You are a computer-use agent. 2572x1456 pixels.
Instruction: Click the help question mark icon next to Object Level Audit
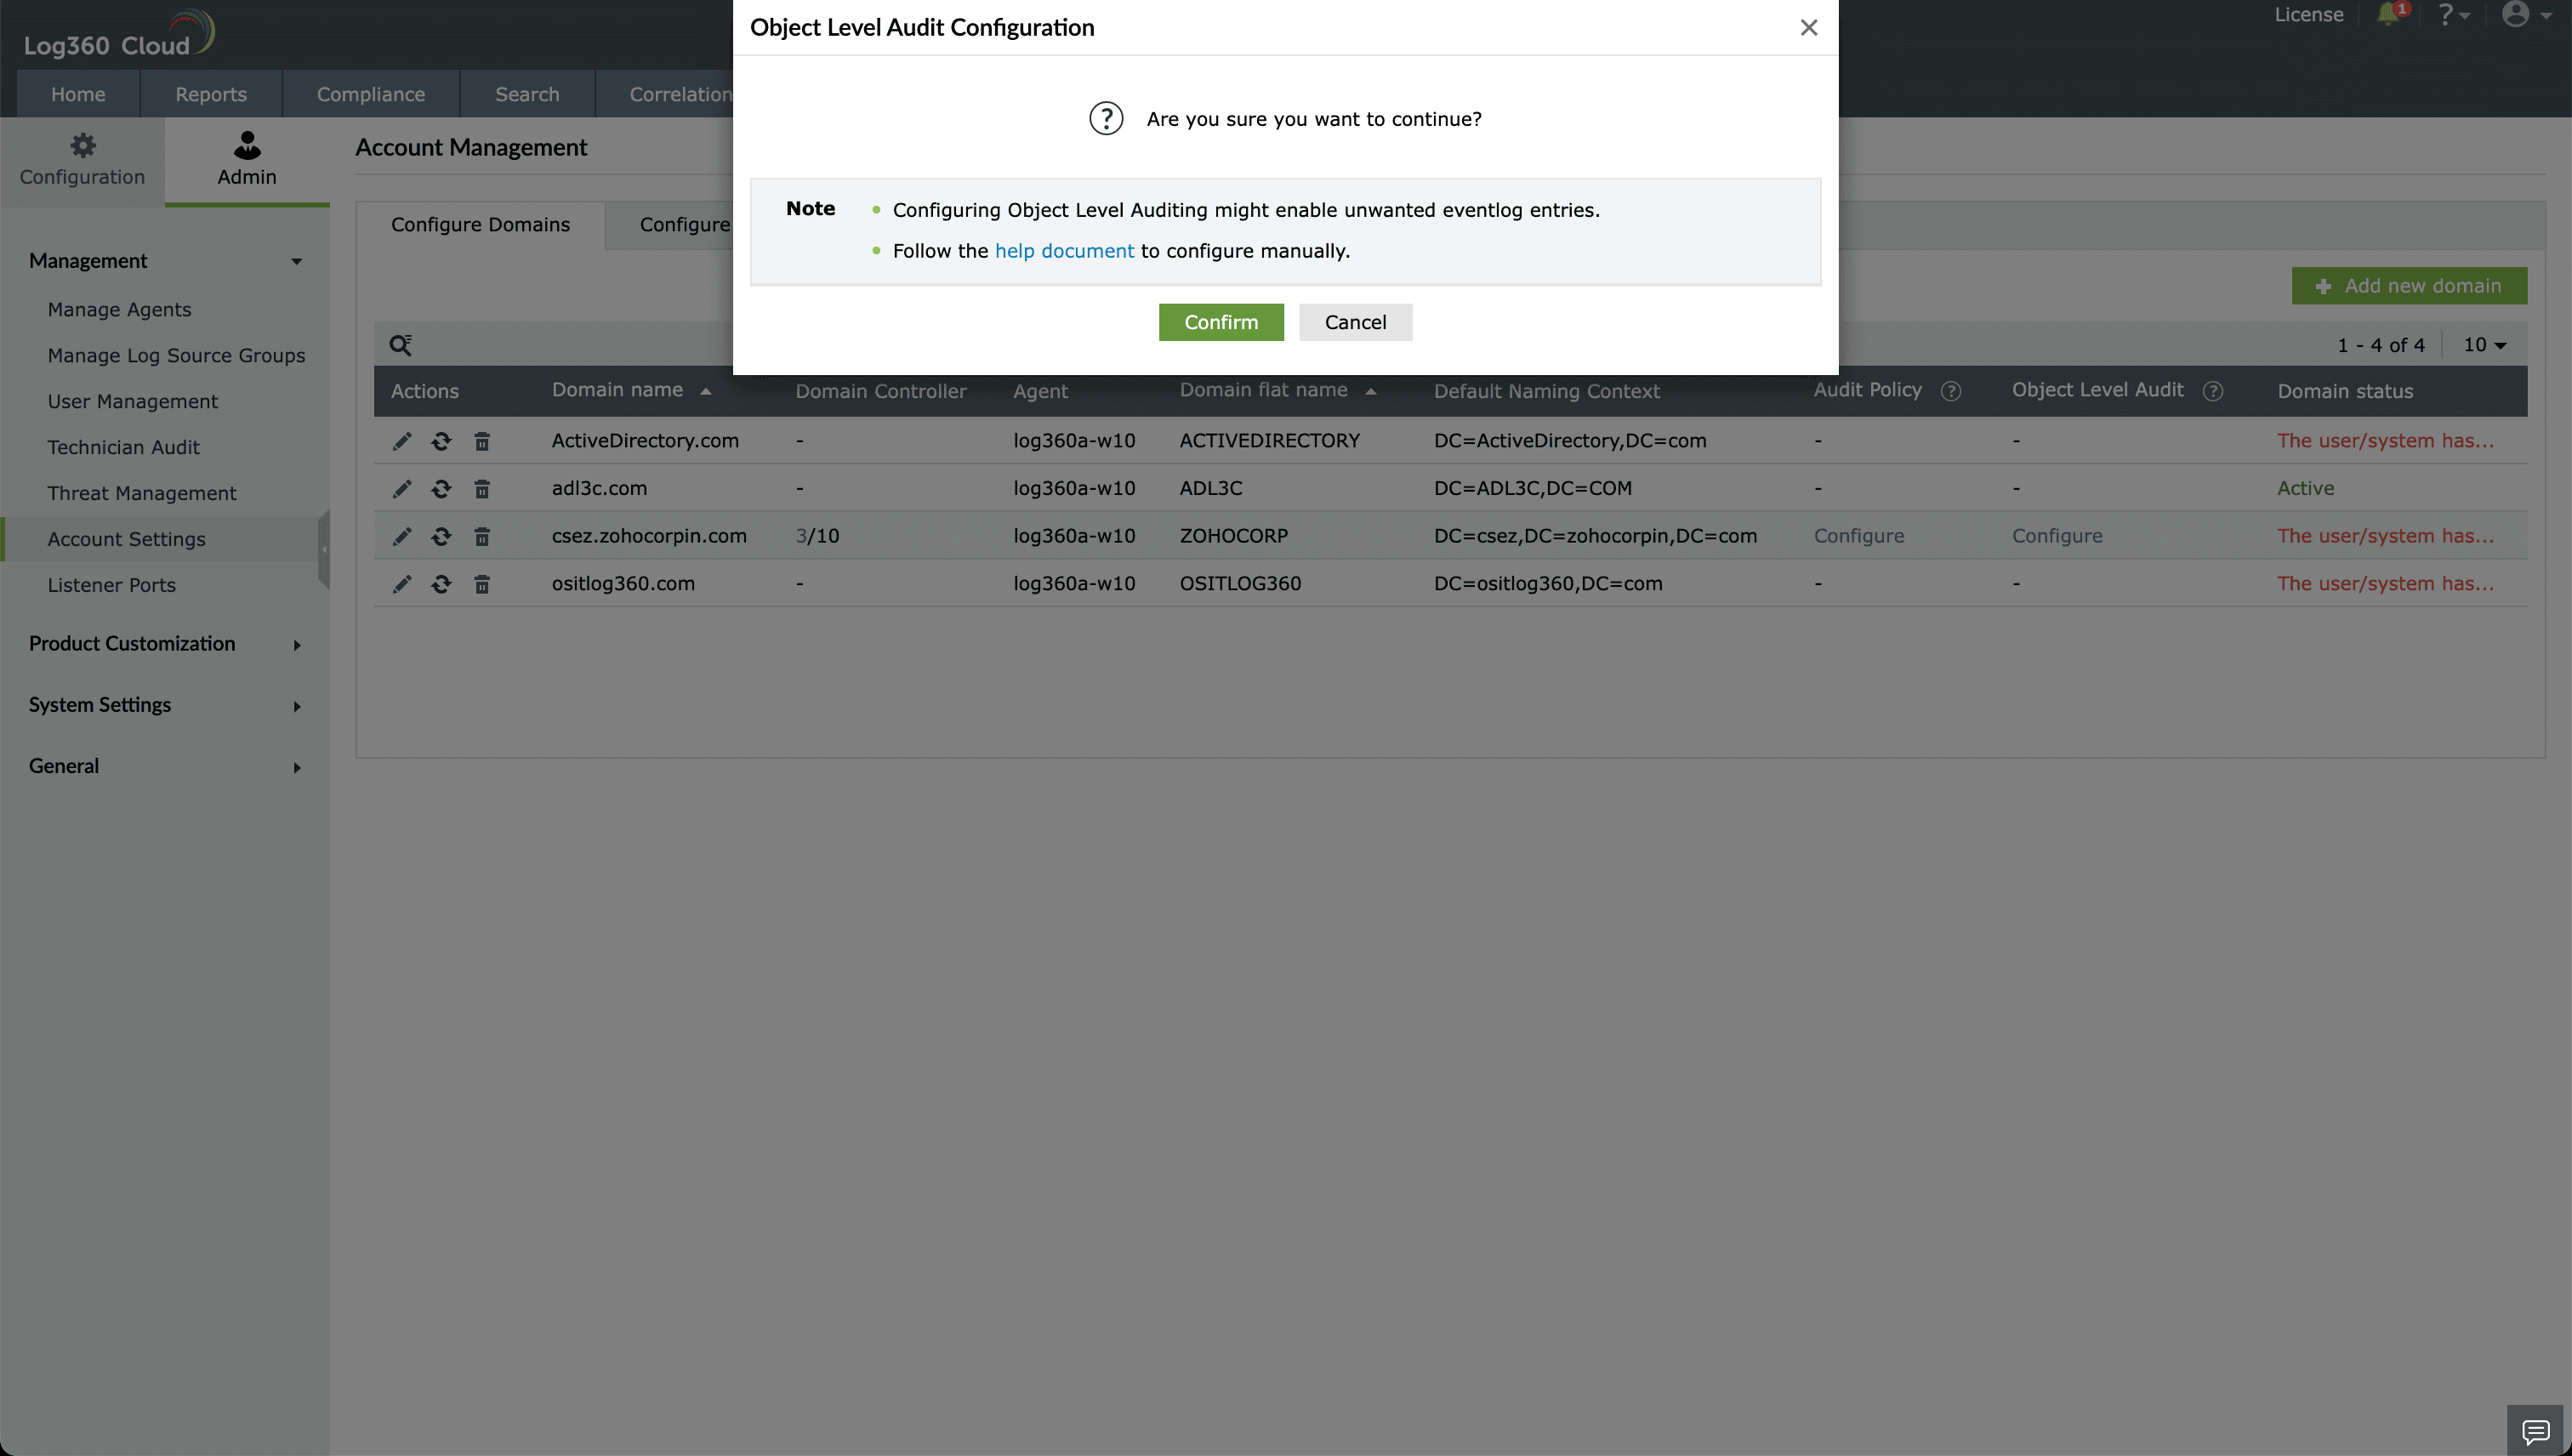tap(2213, 390)
